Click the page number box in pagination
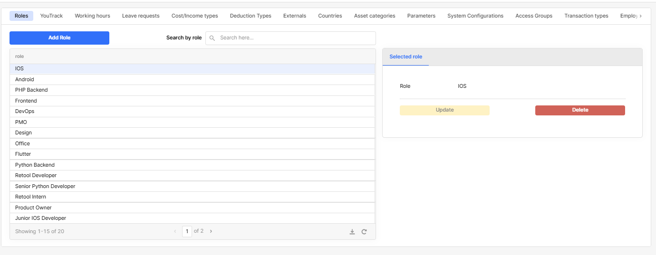Image resolution: width=656 pixels, height=255 pixels. [x=187, y=231]
